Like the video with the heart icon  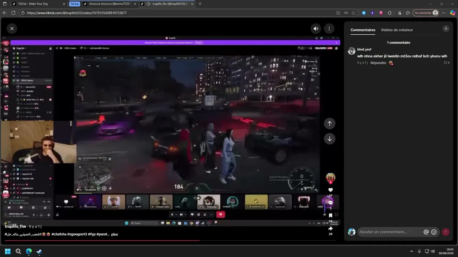coord(331,190)
